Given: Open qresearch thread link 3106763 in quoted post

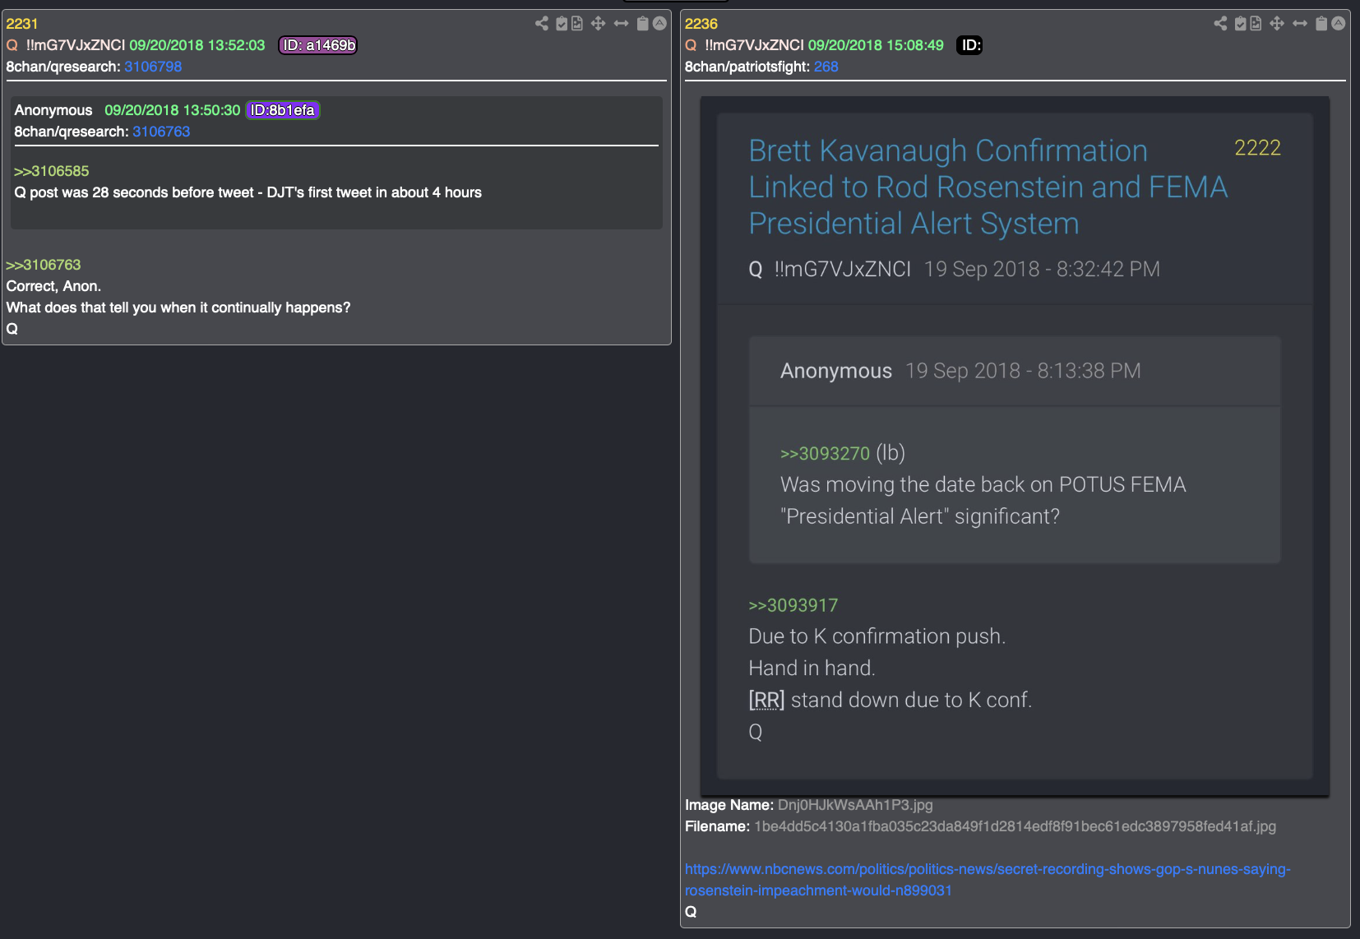Looking at the screenshot, I should click(x=161, y=132).
